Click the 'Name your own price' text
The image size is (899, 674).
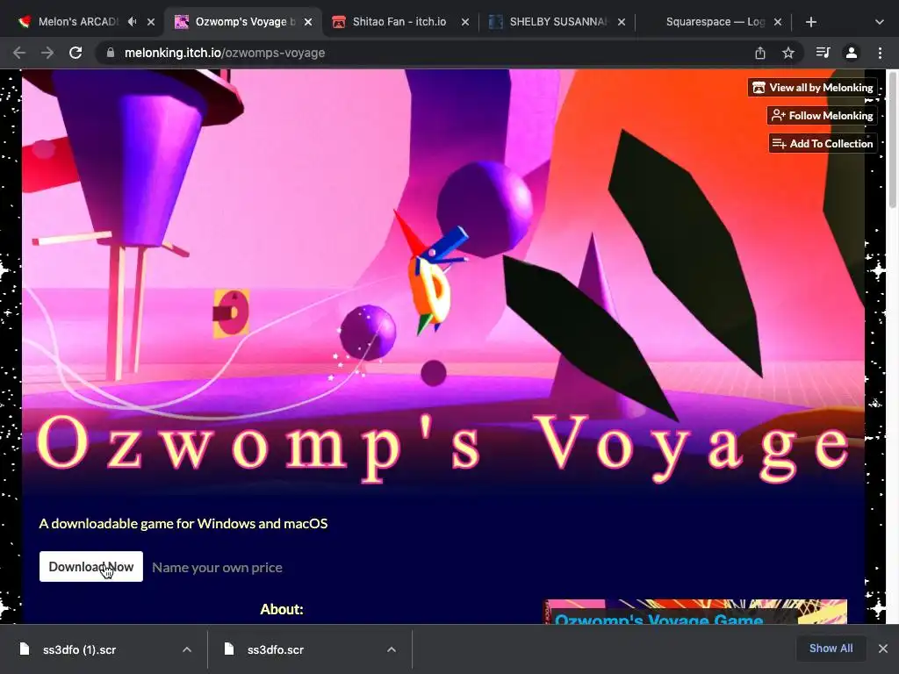[218, 568]
